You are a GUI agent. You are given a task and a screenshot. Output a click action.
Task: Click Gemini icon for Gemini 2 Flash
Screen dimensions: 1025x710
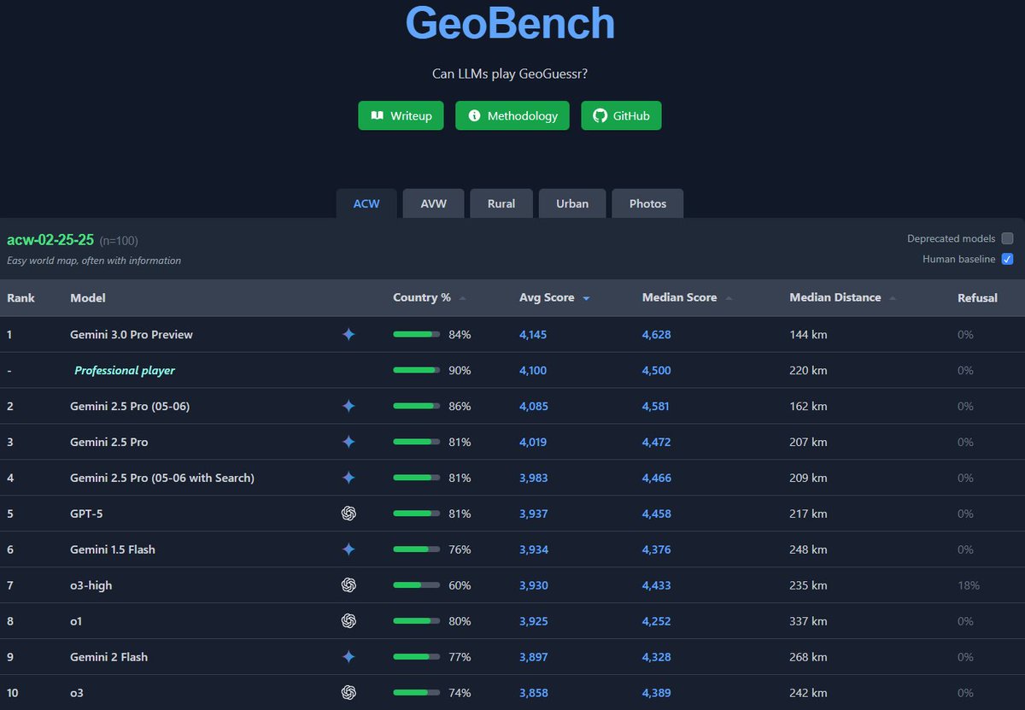click(x=348, y=657)
